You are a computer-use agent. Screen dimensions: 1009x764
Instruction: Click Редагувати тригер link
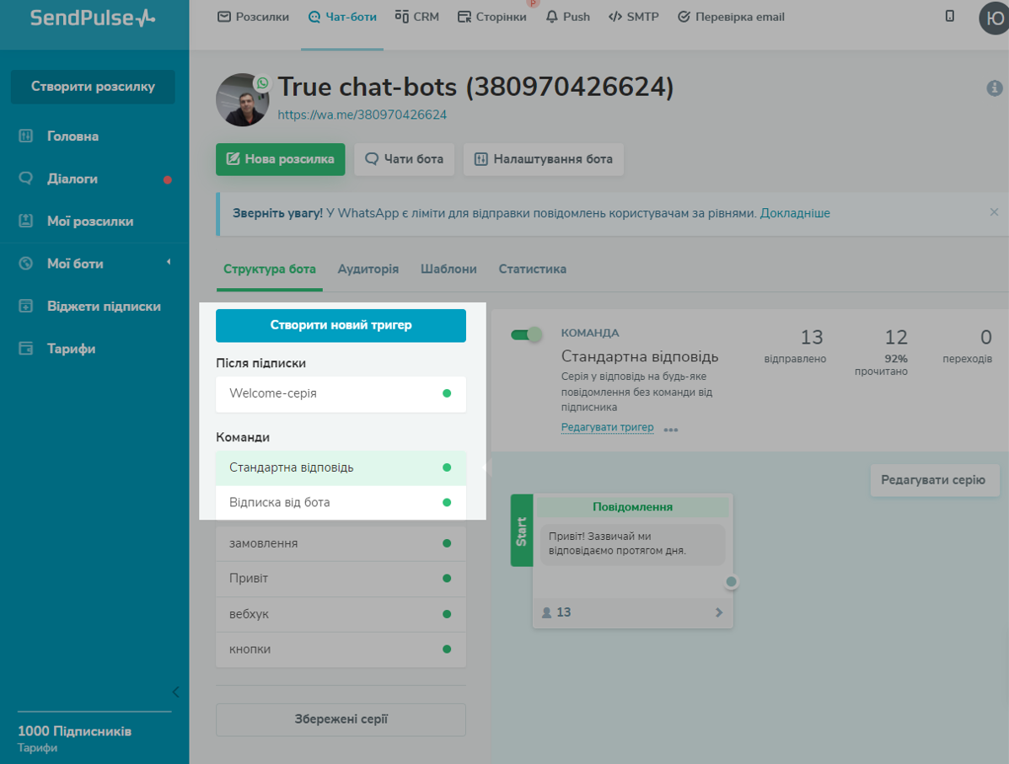pos(607,428)
